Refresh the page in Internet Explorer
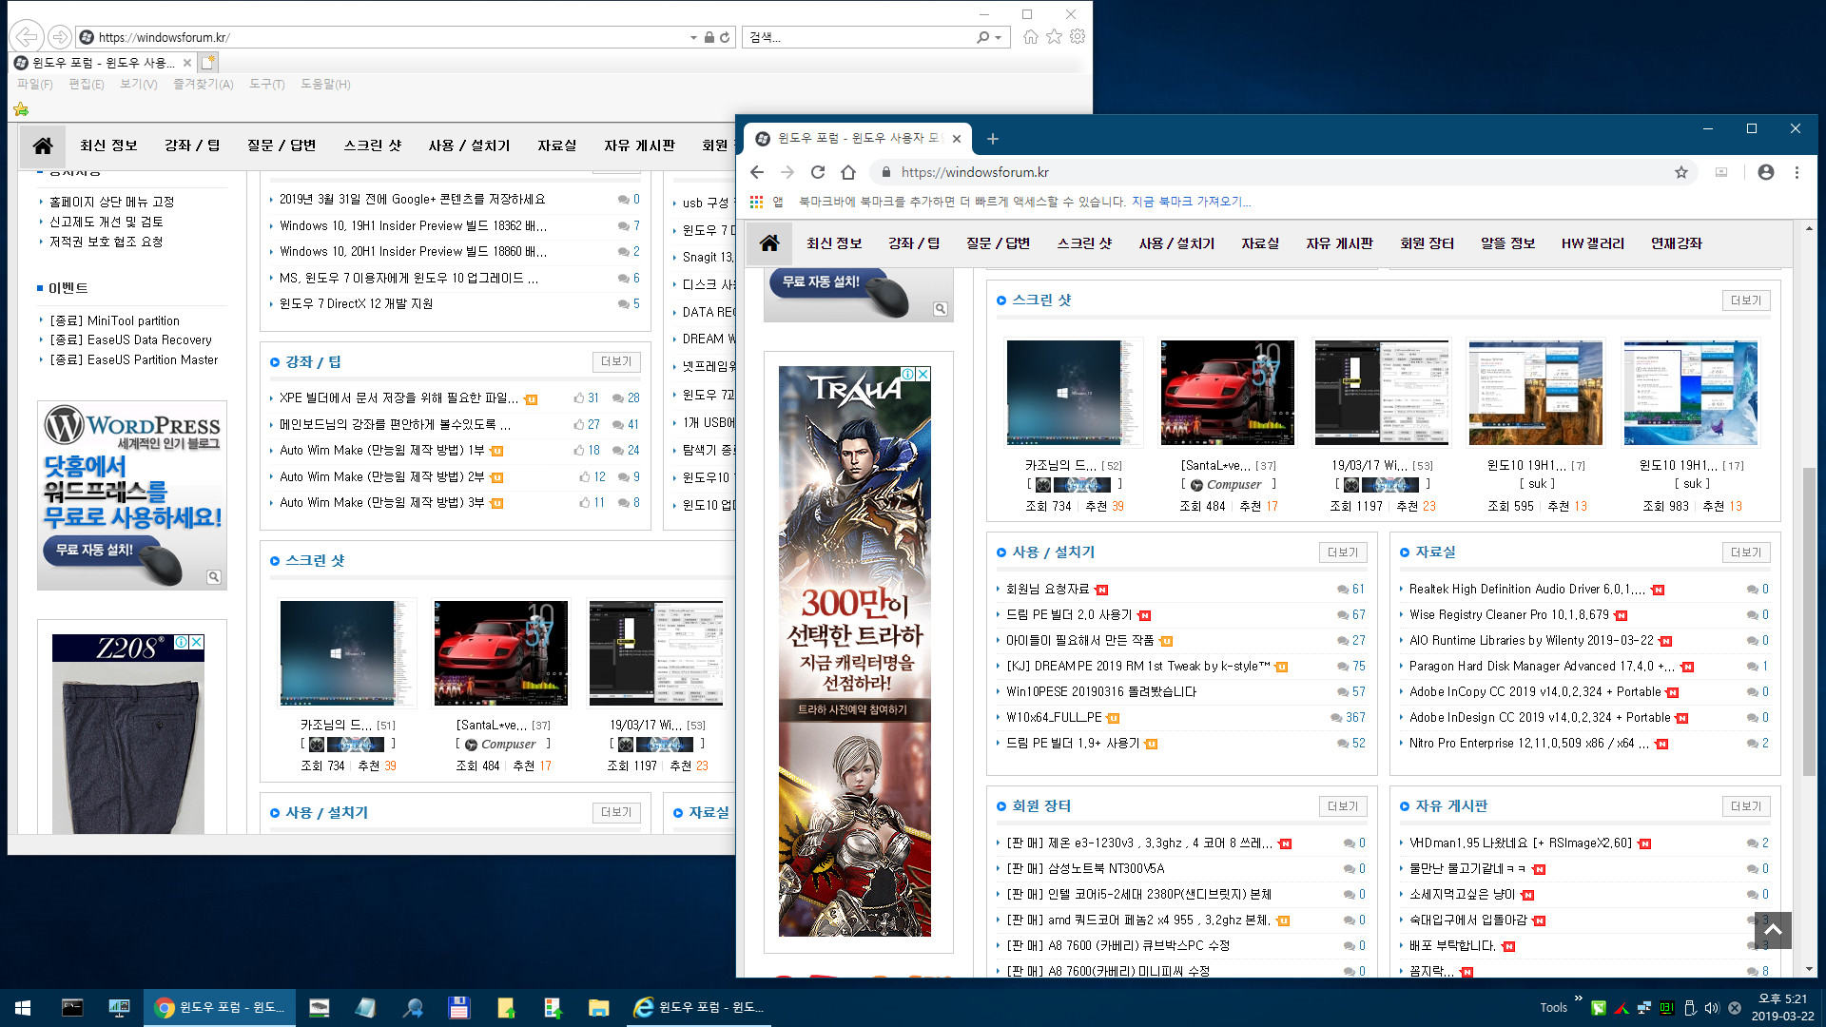 click(x=725, y=37)
